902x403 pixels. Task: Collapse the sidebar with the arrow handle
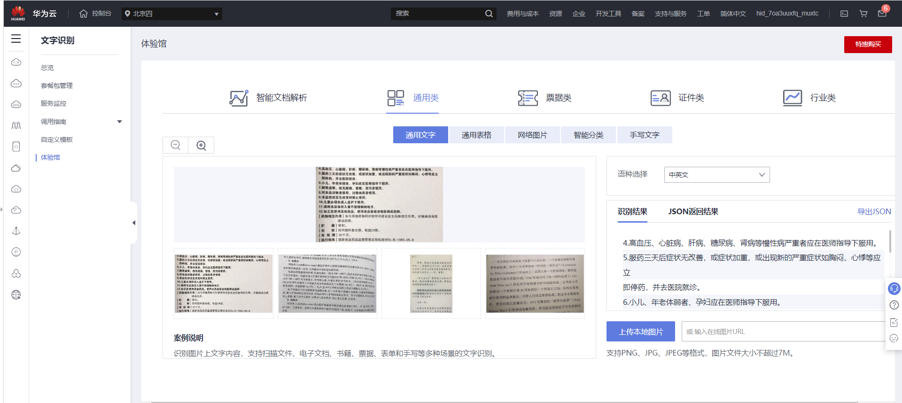click(x=134, y=223)
